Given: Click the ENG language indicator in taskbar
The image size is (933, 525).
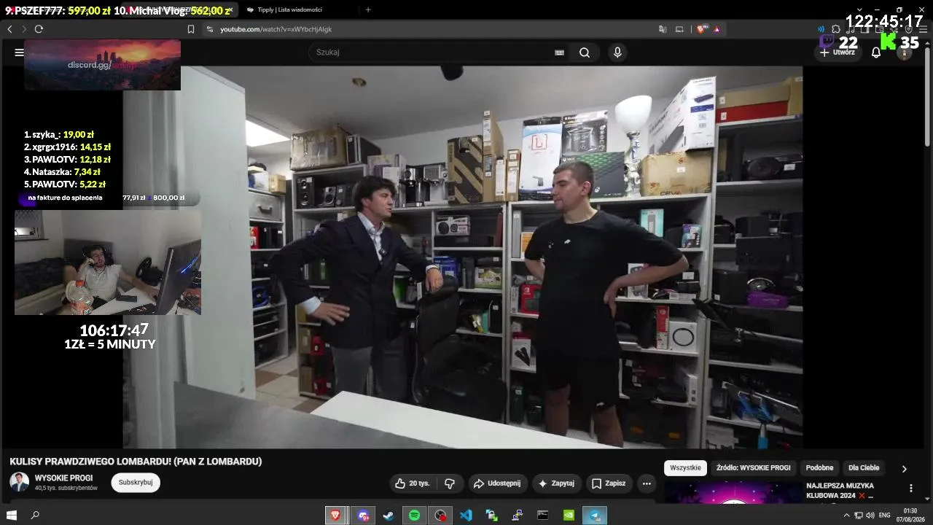Looking at the screenshot, I should click(884, 516).
